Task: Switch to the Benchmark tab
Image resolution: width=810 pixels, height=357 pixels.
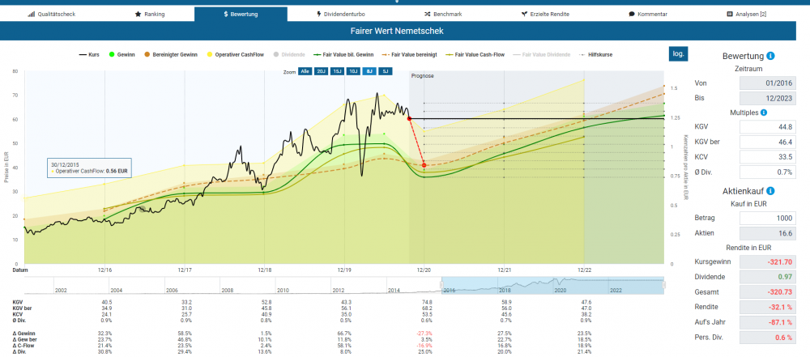Action: tap(441, 14)
